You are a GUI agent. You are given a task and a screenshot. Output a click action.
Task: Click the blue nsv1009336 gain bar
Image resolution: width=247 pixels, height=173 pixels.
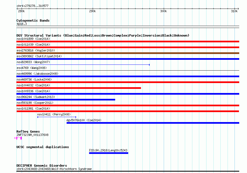point(128,94)
